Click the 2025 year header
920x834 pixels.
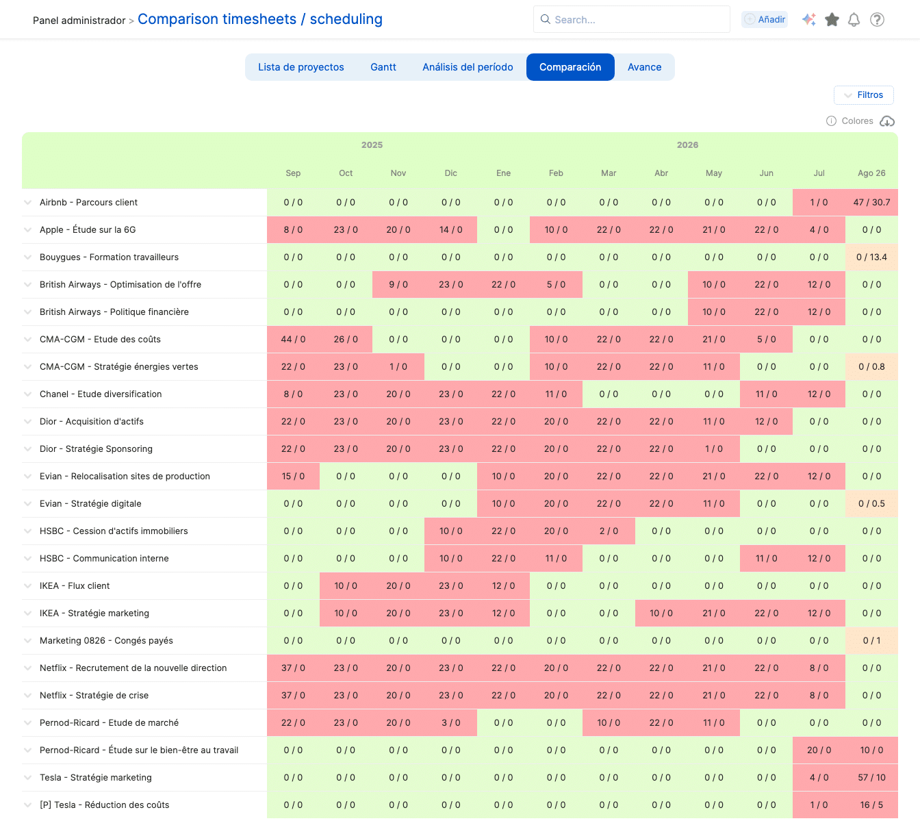(372, 145)
